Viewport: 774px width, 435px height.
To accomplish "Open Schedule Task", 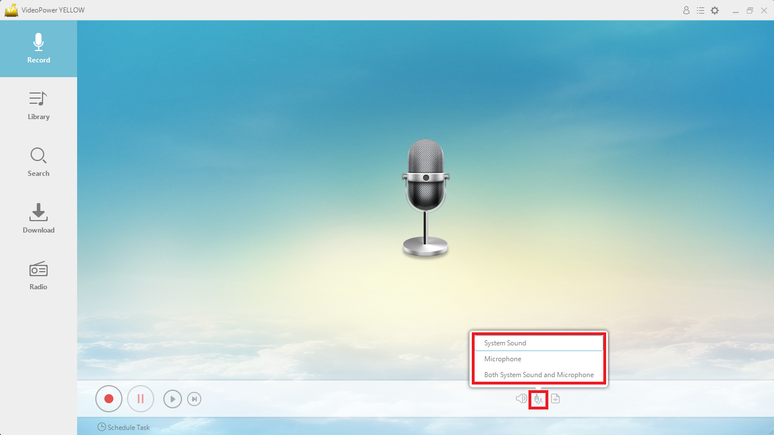I will tap(124, 427).
